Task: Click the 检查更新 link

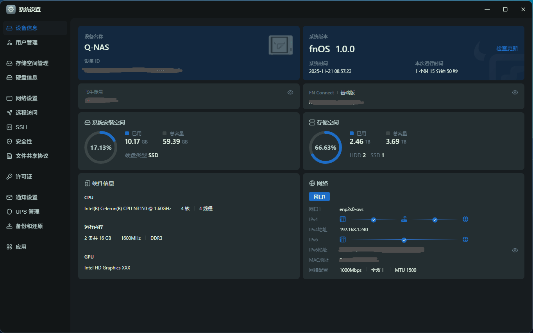Action: coord(507,48)
